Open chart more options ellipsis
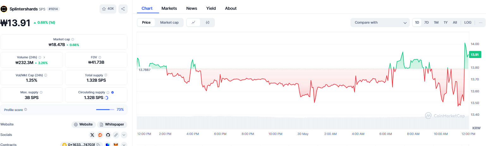 point(481,22)
